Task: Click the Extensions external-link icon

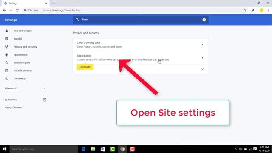Action: pyautogui.click(x=45, y=99)
